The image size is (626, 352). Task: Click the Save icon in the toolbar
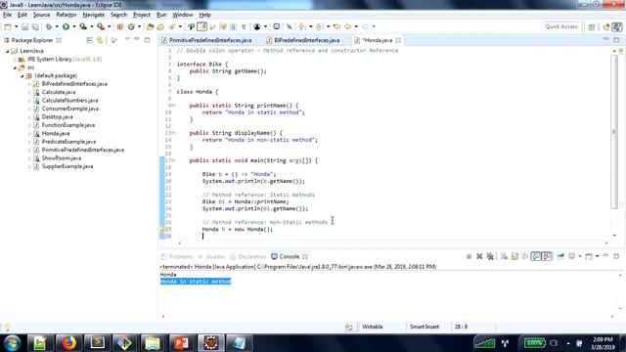(x=24, y=26)
